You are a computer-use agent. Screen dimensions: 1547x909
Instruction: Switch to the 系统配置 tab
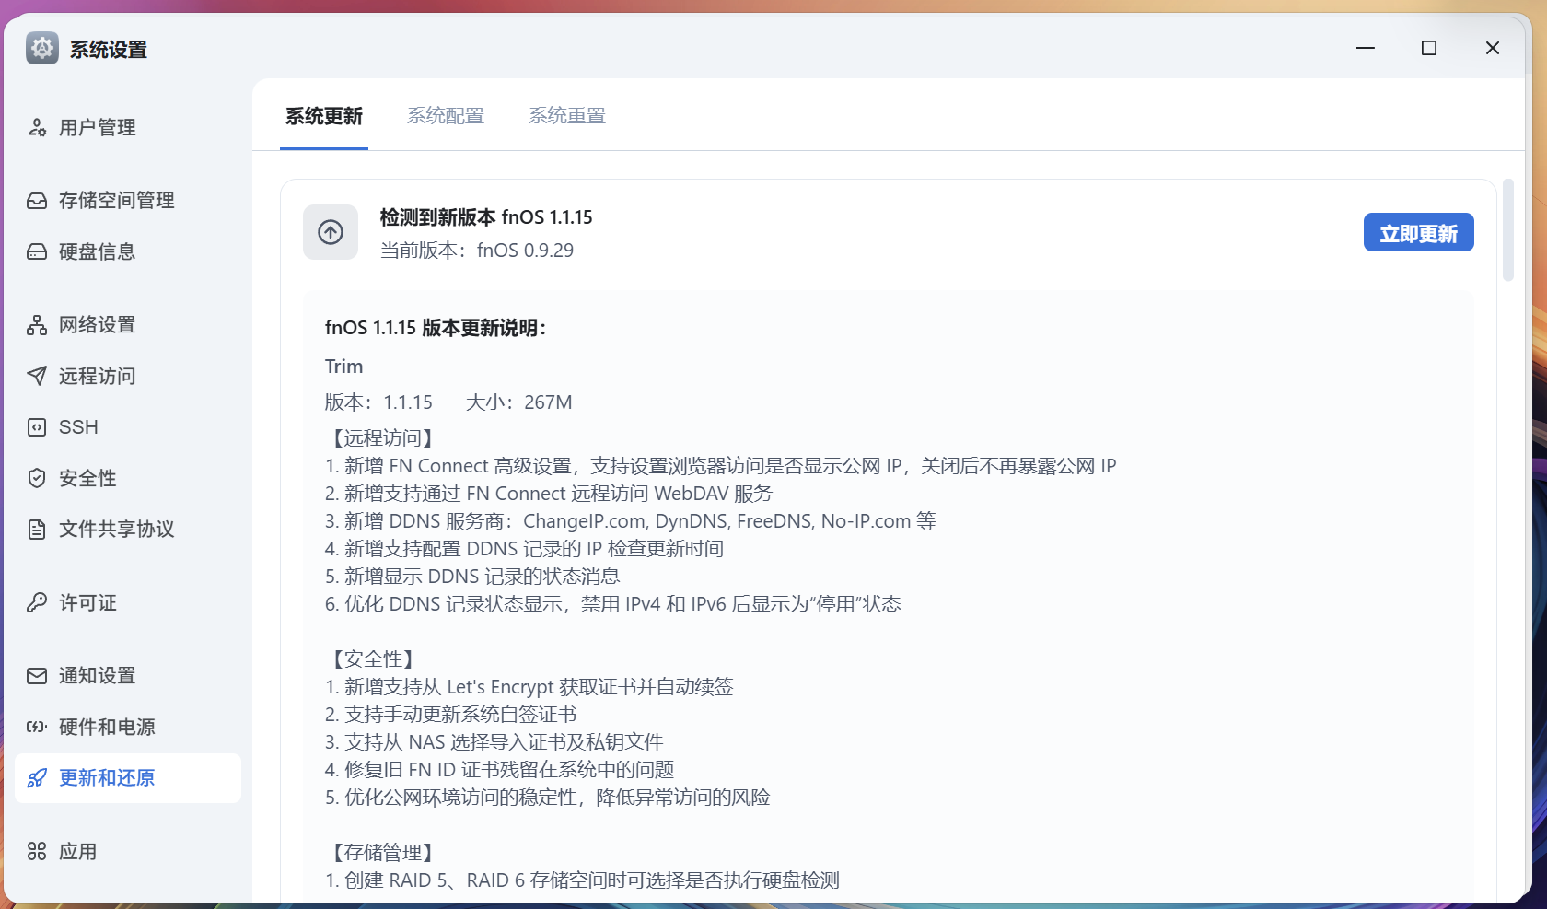click(446, 115)
